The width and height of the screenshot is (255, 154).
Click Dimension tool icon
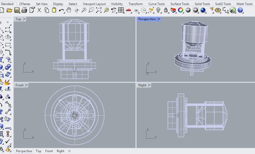[225, 10]
